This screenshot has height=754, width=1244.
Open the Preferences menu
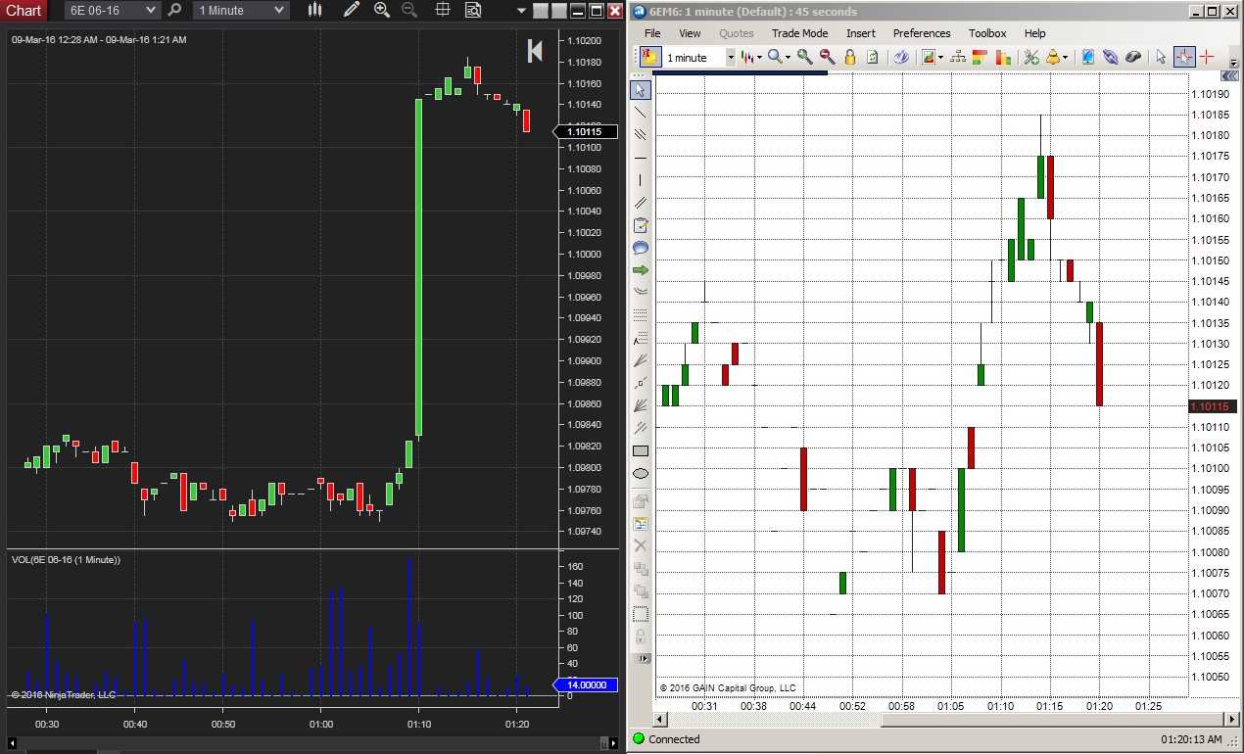[x=922, y=33]
